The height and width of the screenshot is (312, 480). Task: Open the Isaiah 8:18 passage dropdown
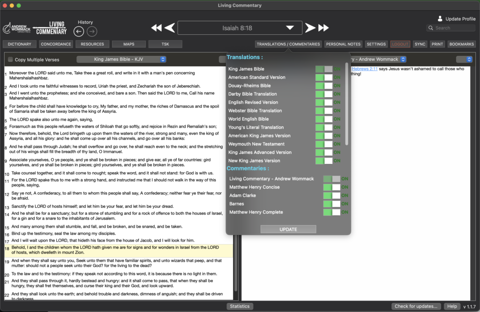290,28
